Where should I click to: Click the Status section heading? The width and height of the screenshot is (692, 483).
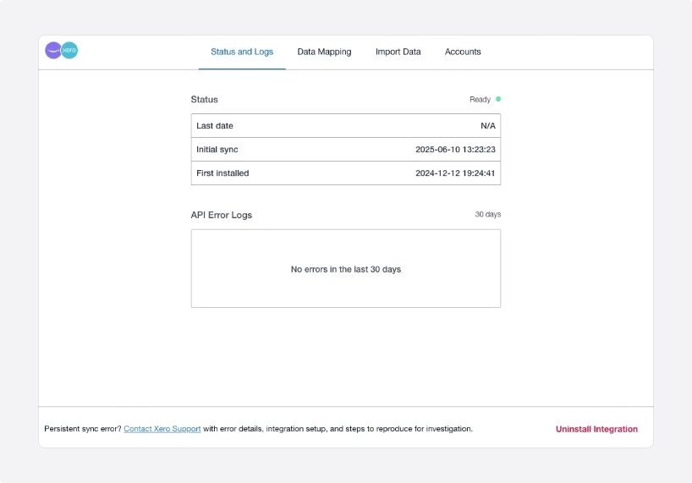[204, 100]
